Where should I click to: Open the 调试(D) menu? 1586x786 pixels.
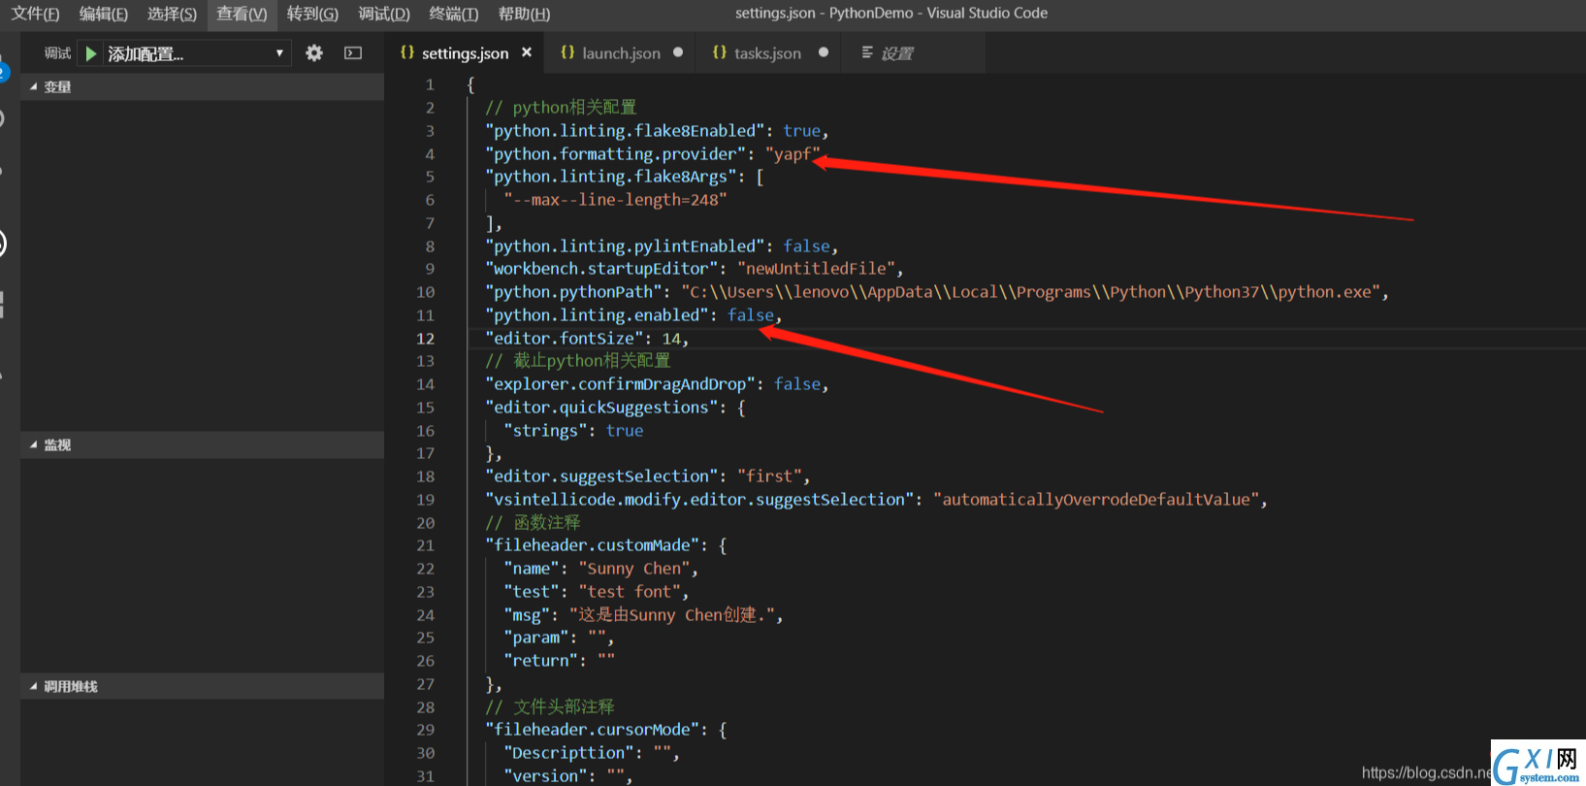pyautogui.click(x=384, y=14)
